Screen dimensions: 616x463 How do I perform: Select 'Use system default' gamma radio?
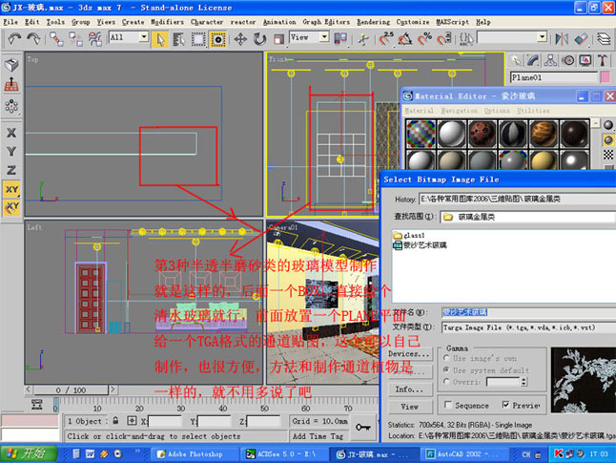click(446, 370)
